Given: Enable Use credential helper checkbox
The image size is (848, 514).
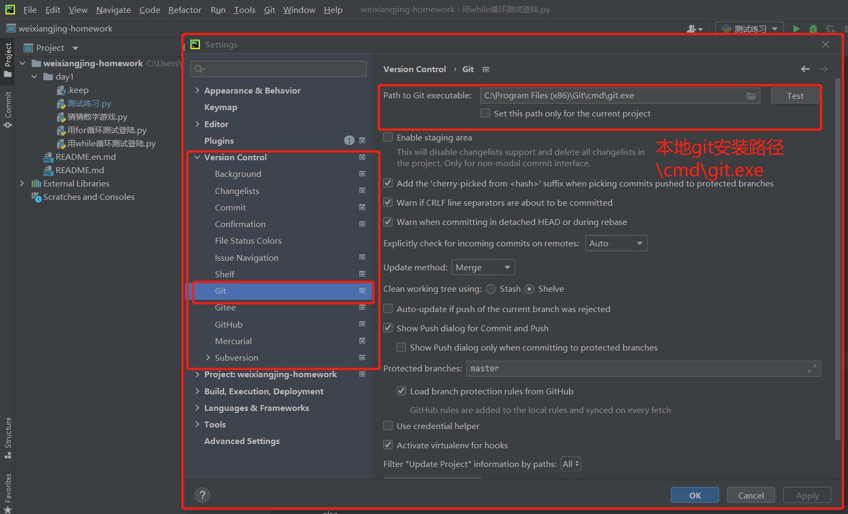Looking at the screenshot, I should [x=388, y=426].
